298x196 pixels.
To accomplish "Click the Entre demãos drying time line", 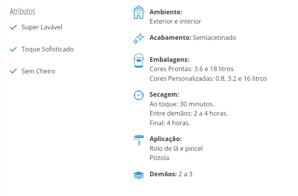I will click(x=189, y=113).
